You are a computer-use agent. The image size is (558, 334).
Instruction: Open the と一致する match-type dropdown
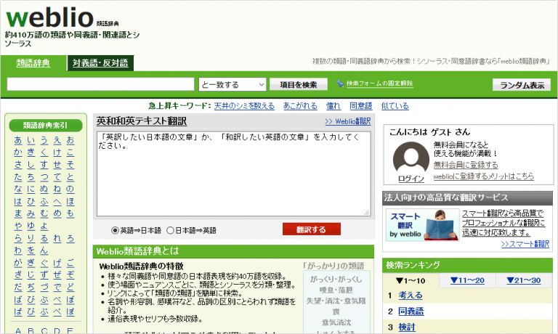coord(232,85)
